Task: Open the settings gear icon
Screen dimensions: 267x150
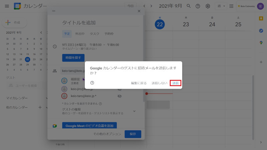Action: click(208, 6)
